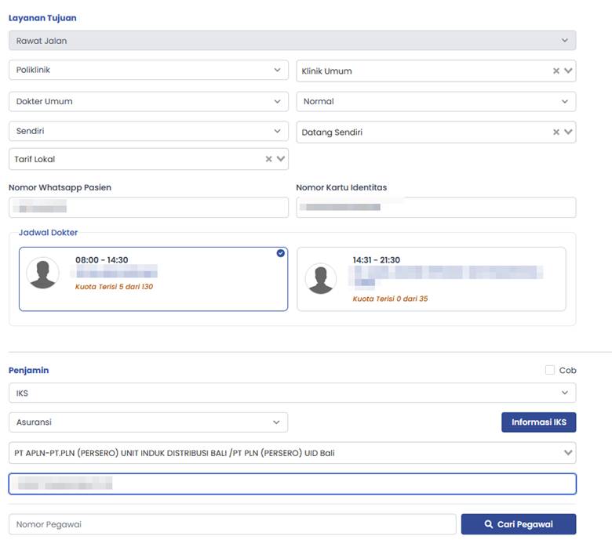
Task: Click the checkmark badge on selected schedule
Action: pyautogui.click(x=281, y=253)
